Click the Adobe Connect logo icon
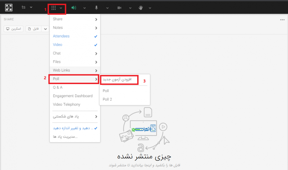The height and width of the screenshot is (170, 288). pos(9,8)
